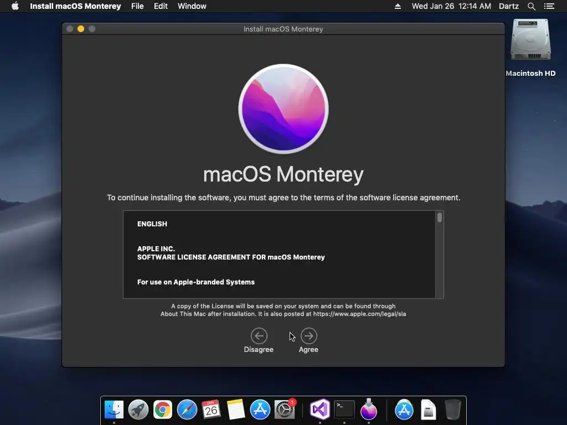567x425 pixels.
Task: Open Terminal in the Dock
Action: click(344, 410)
